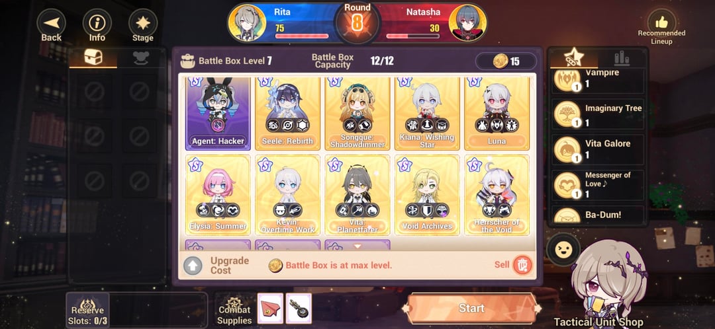
Task: Select the paper plane combat supply
Action: [270, 309]
